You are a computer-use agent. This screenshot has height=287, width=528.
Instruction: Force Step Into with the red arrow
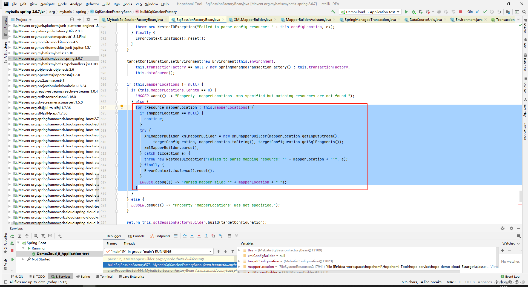click(x=199, y=236)
